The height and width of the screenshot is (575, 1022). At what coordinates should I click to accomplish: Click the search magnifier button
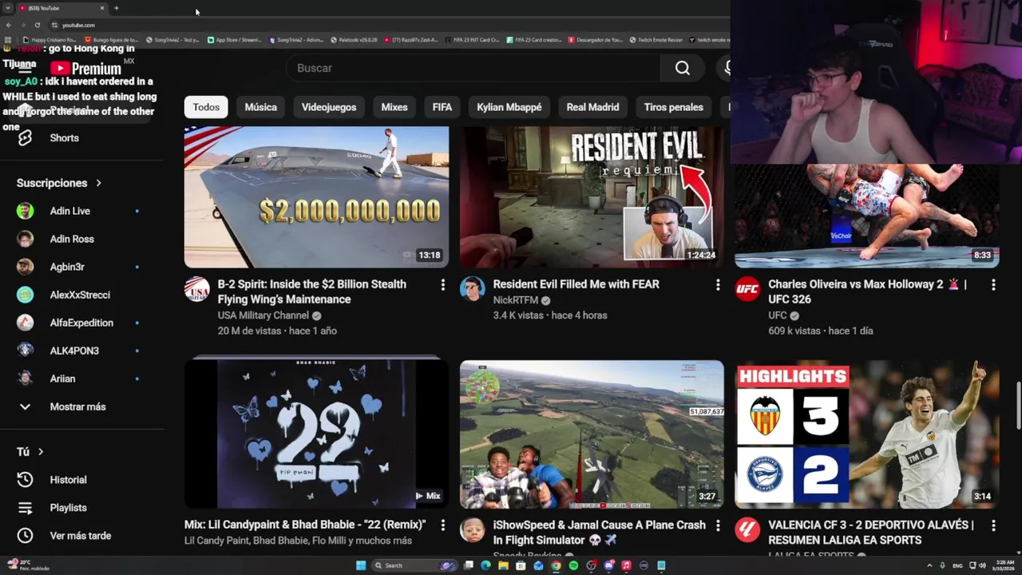pos(682,68)
